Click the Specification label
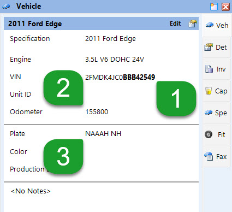The width and height of the screenshot is (232, 212). point(30,39)
